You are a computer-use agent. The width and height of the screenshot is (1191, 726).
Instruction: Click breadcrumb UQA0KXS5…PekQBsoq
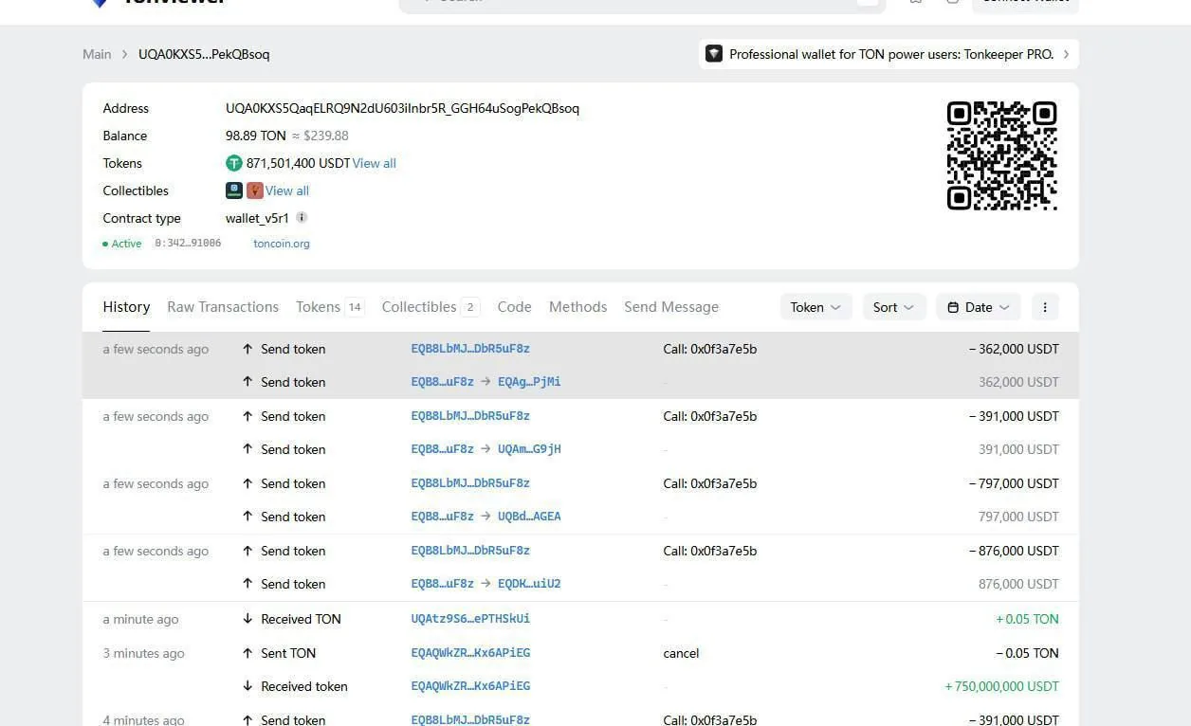coord(204,54)
